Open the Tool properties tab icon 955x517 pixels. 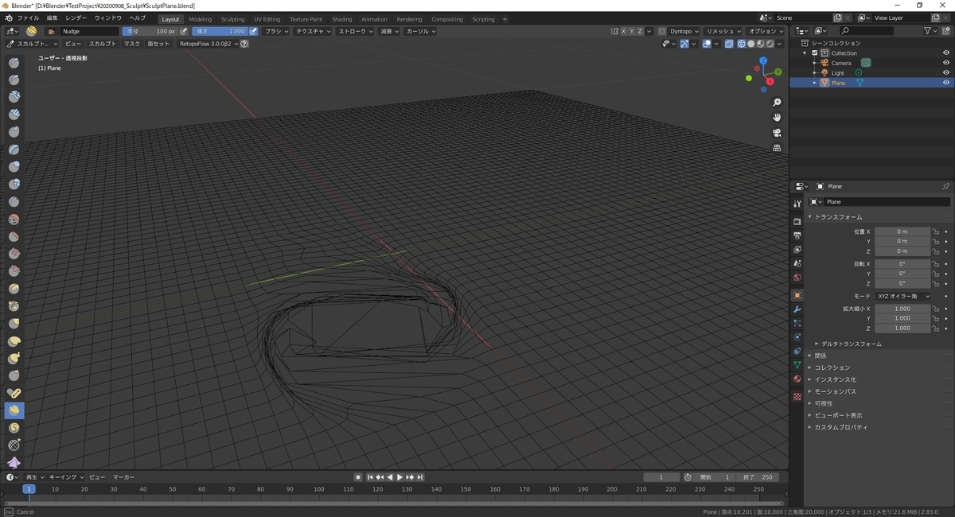[797, 204]
